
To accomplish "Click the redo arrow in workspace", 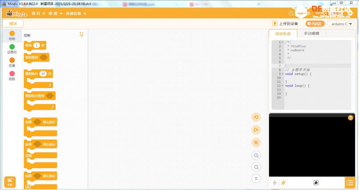I will pos(256,130).
